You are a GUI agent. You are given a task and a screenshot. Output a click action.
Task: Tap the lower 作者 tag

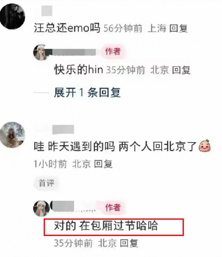[113, 208]
